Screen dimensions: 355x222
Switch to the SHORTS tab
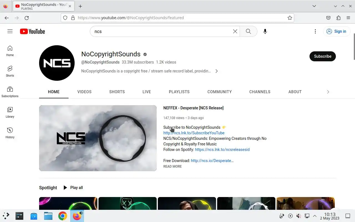[117, 92]
